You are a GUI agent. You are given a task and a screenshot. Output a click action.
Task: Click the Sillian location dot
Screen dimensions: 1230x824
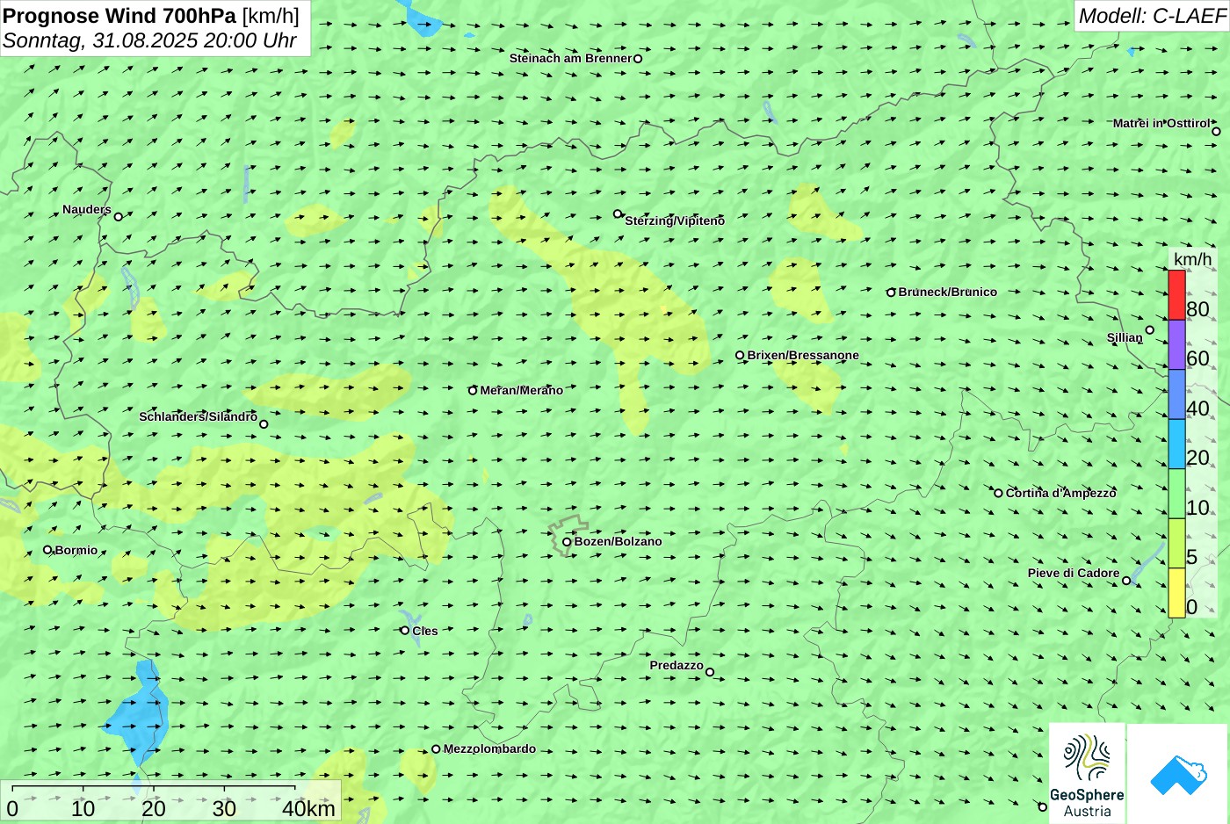(1149, 330)
